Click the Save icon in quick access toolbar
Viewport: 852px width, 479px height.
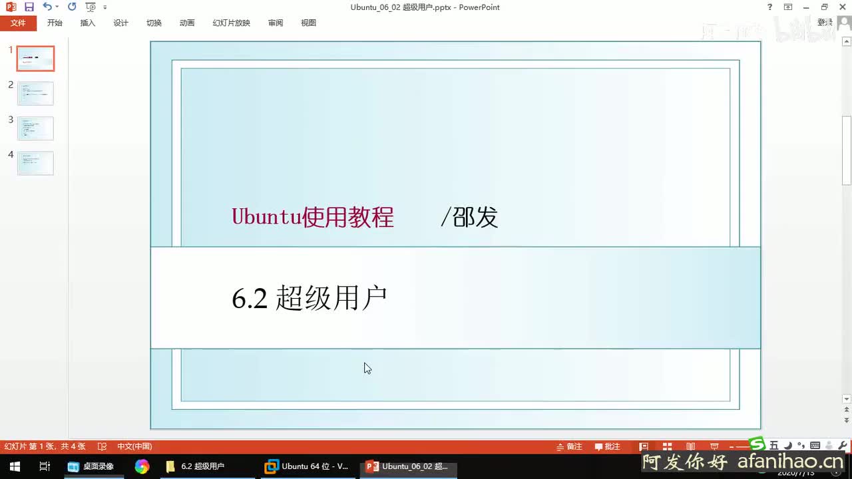(29, 7)
